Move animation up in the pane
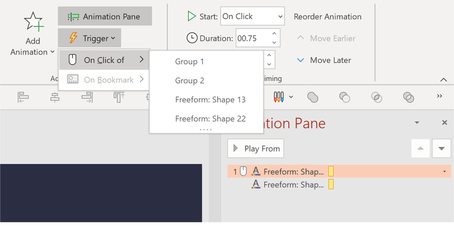 pyautogui.click(x=420, y=148)
